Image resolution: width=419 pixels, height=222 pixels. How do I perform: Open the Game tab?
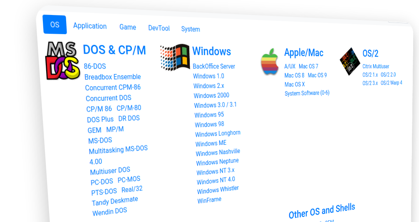[128, 27]
